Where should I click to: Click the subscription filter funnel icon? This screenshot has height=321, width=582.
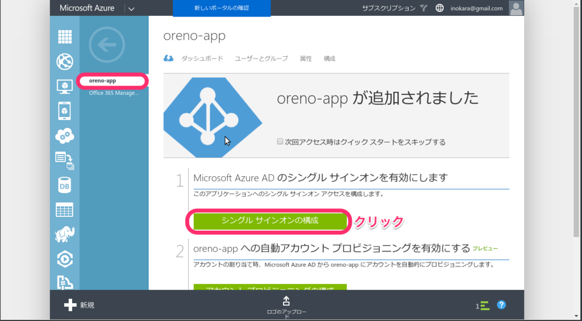[x=423, y=8]
